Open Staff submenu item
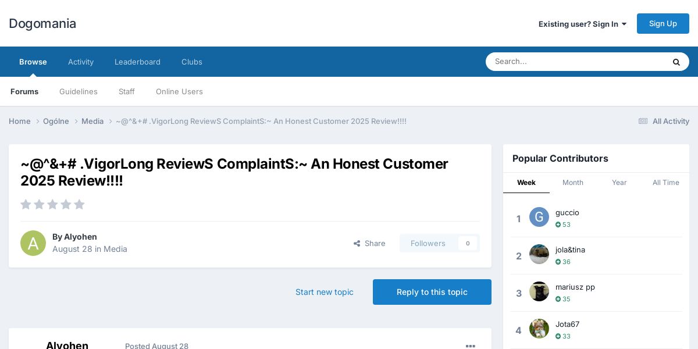Viewport: 698px width, 349px height. click(x=127, y=91)
